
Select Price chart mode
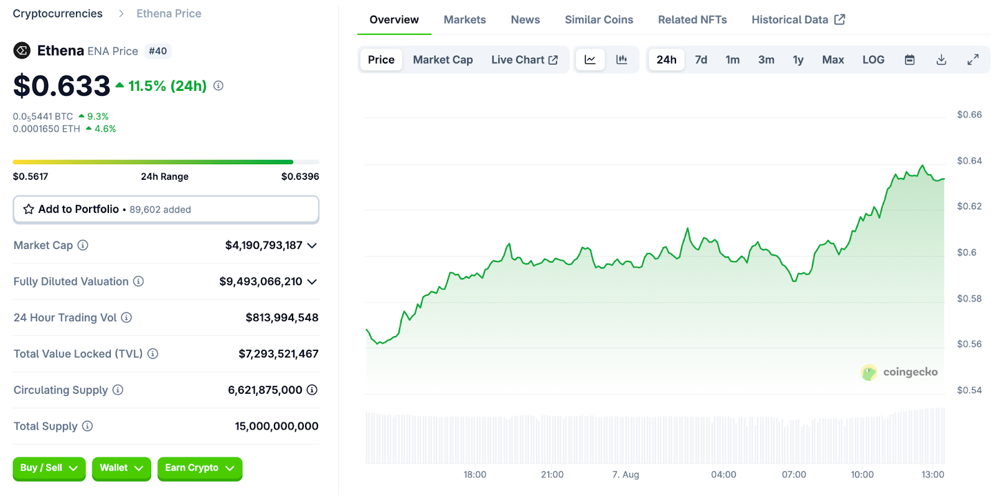coord(381,60)
